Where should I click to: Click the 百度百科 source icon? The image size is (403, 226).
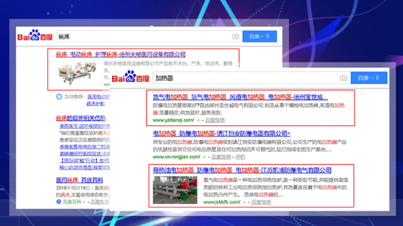pos(59,202)
